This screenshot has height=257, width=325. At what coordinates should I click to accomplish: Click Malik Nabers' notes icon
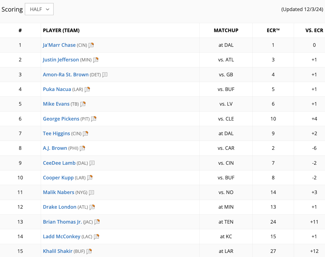pos(92,192)
